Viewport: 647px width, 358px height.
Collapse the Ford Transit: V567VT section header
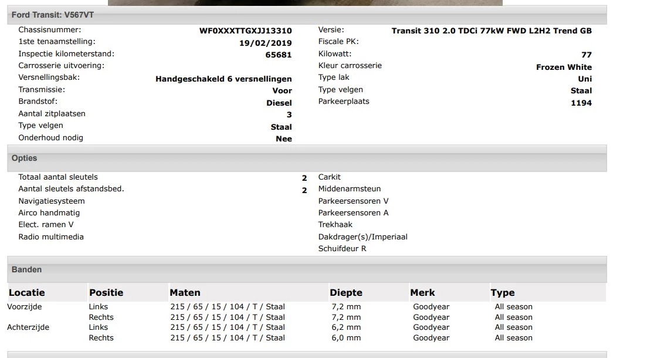[52, 15]
